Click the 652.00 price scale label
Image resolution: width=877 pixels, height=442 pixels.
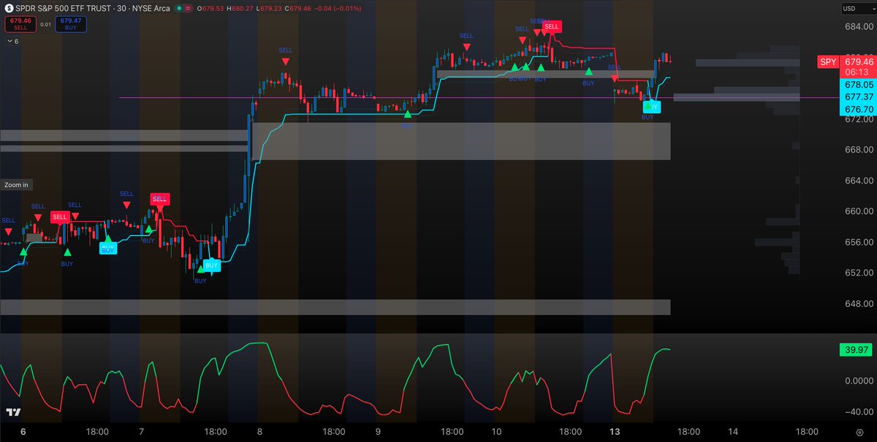click(858, 273)
